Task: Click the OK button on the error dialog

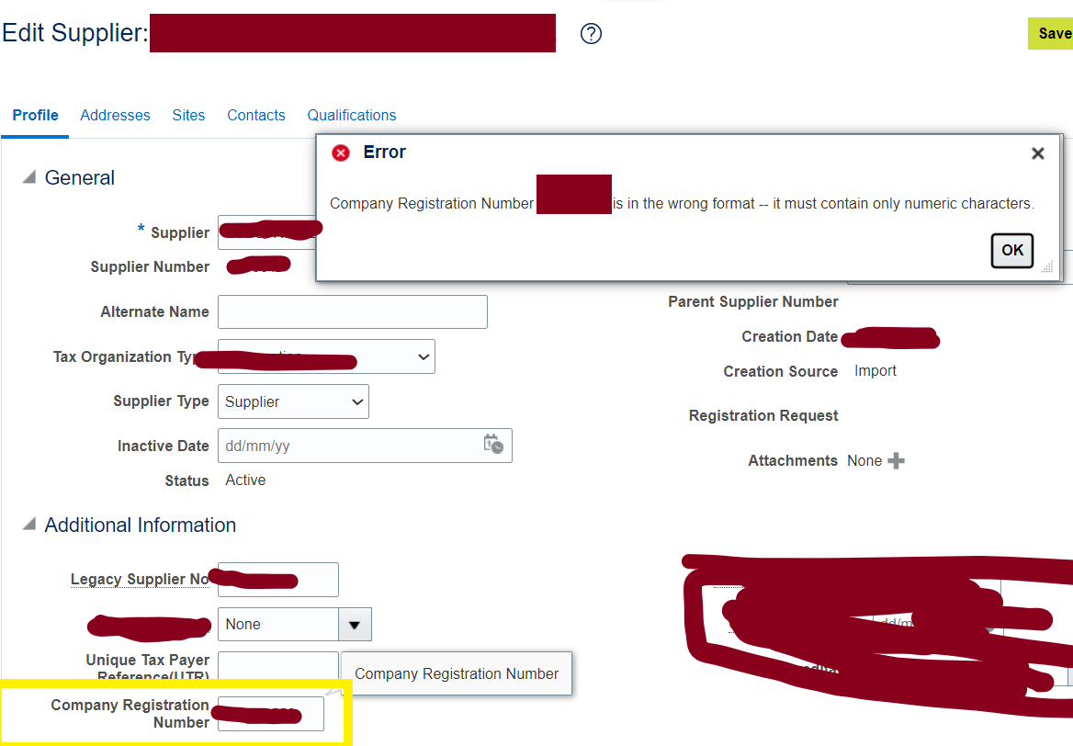Action: (x=1011, y=250)
